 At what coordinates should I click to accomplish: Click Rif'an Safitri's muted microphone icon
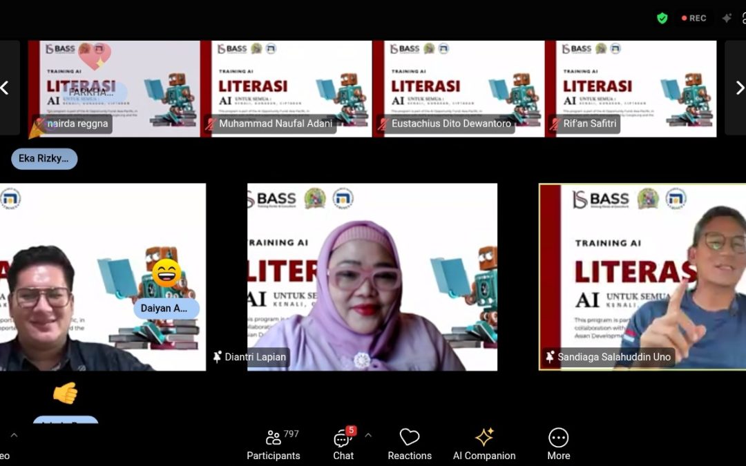[x=555, y=124]
